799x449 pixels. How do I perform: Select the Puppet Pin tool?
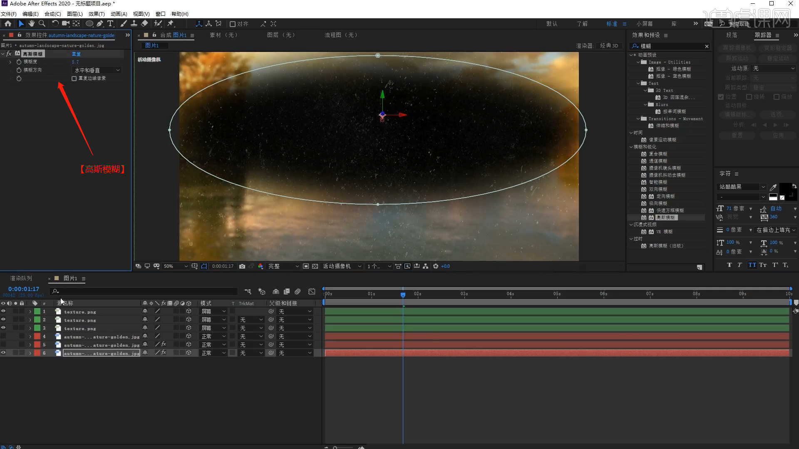click(170, 24)
